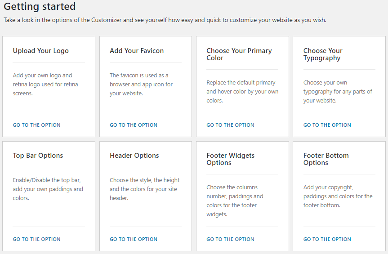Open the Footer Bottom Options link
This screenshot has height=254, width=388.
point(327,239)
